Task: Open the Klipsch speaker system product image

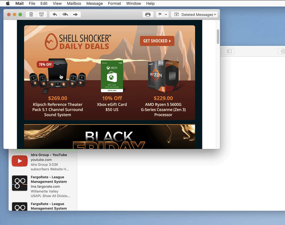Action: click(58, 75)
